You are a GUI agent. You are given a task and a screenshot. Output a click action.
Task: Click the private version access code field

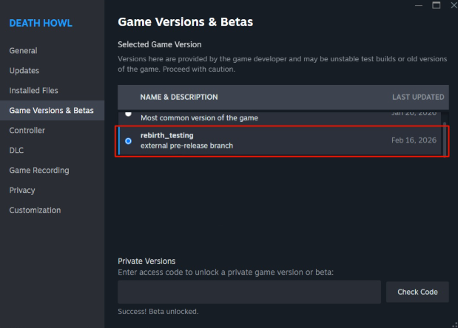point(249,292)
